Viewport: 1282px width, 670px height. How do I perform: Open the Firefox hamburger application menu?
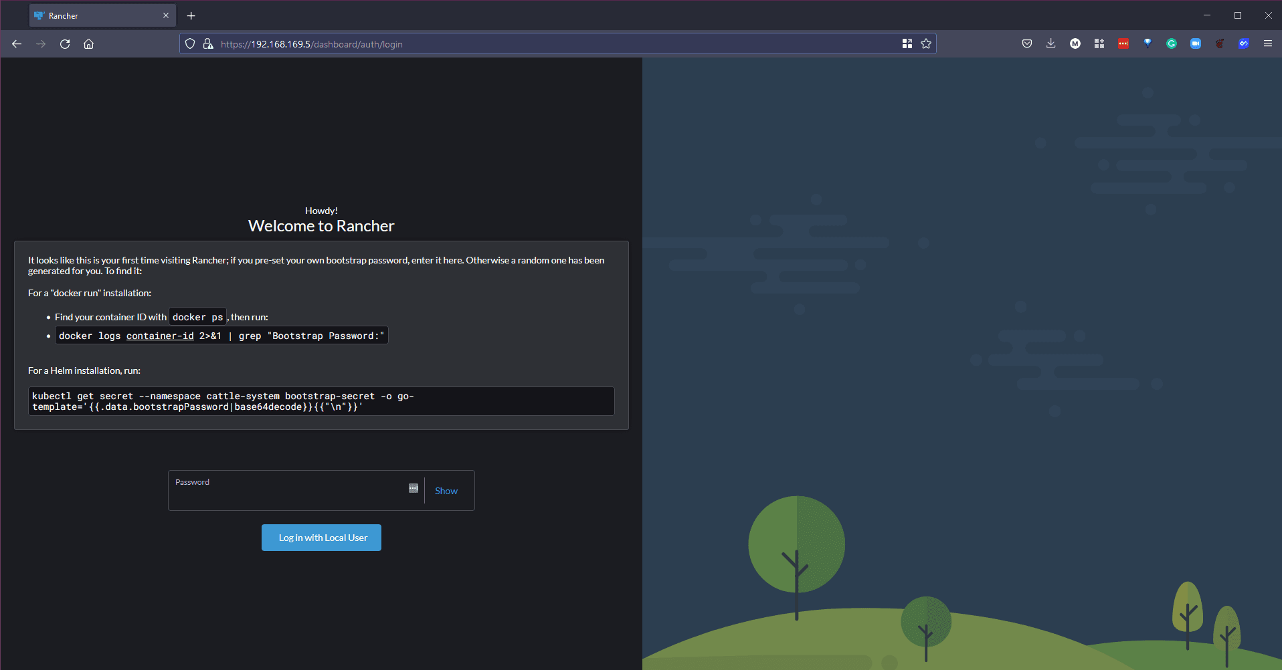coord(1267,44)
